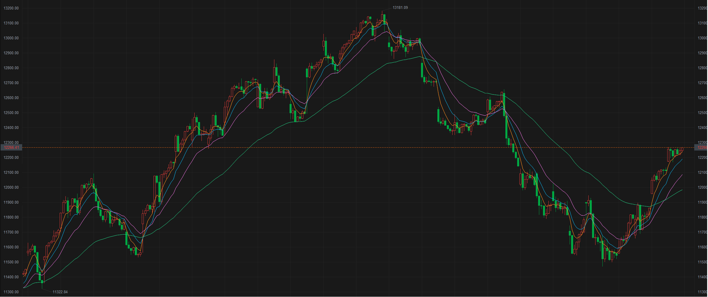Click the current price tag on right axis

[701, 148]
